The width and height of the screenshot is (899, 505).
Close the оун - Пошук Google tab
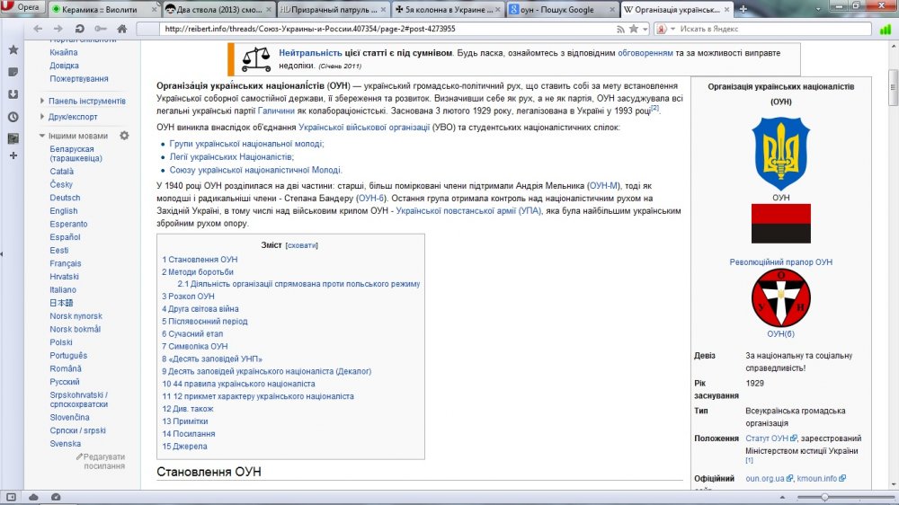[x=612, y=10]
